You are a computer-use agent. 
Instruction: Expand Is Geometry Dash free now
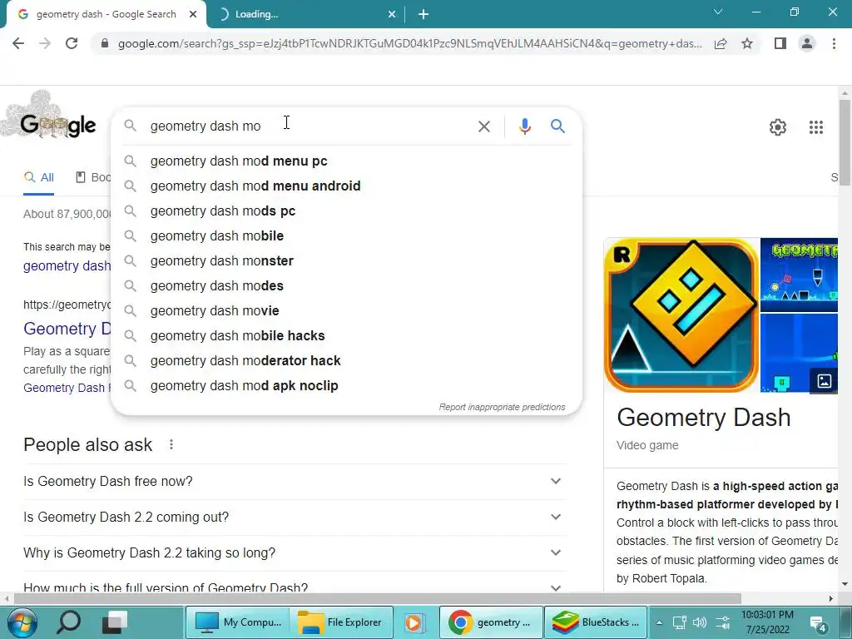295,482
